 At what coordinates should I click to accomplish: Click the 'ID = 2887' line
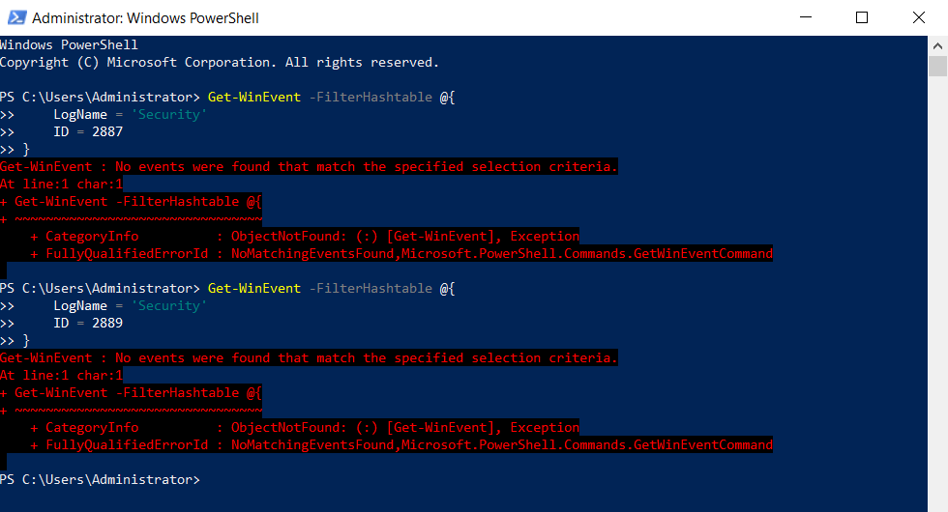(x=88, y=132)
